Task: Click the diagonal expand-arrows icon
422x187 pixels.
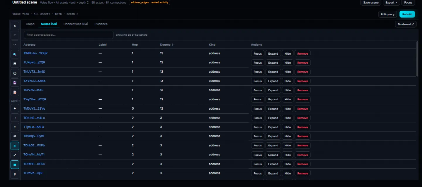Action: [x=15, y=155]
